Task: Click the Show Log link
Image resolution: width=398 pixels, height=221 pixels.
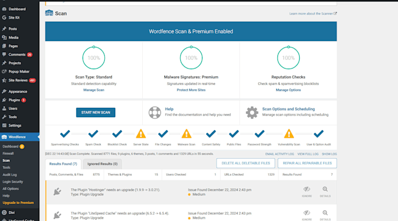Action: point(329,154)
